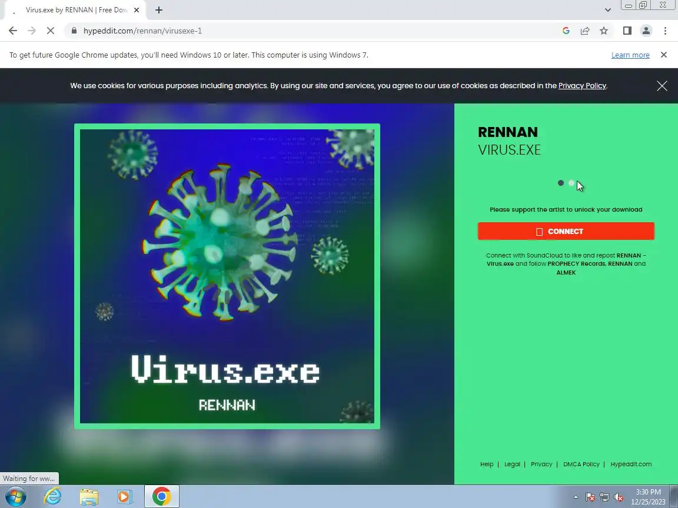Open the Chrome profile avatar menu
Image resolution: width=678 pixels, height=508 pixels.
point(646,31)
